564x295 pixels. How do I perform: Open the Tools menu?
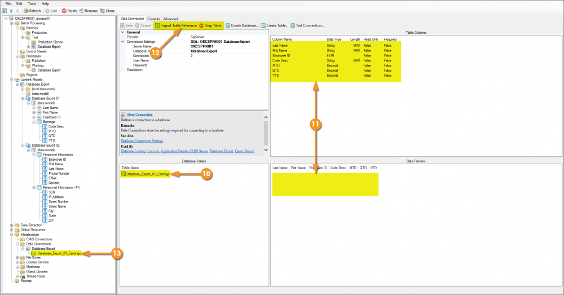coord(32,3)
